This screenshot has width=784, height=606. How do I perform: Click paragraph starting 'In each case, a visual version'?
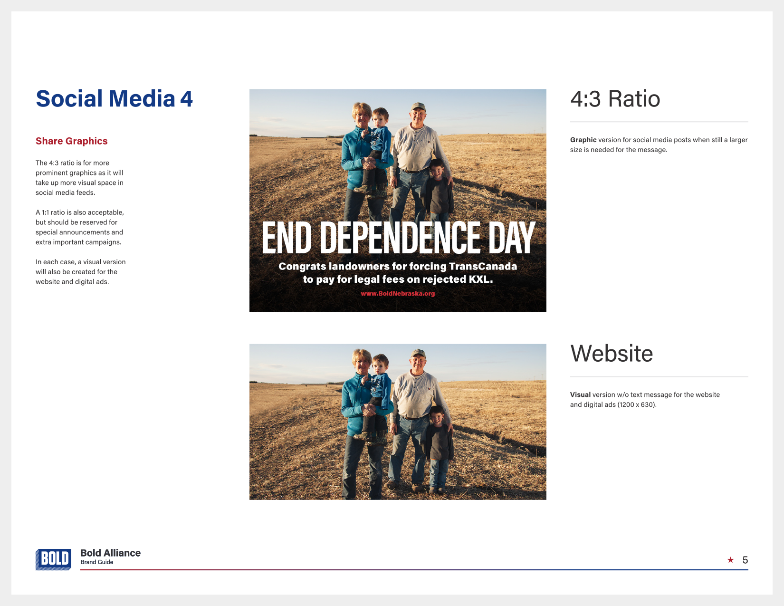81,272
